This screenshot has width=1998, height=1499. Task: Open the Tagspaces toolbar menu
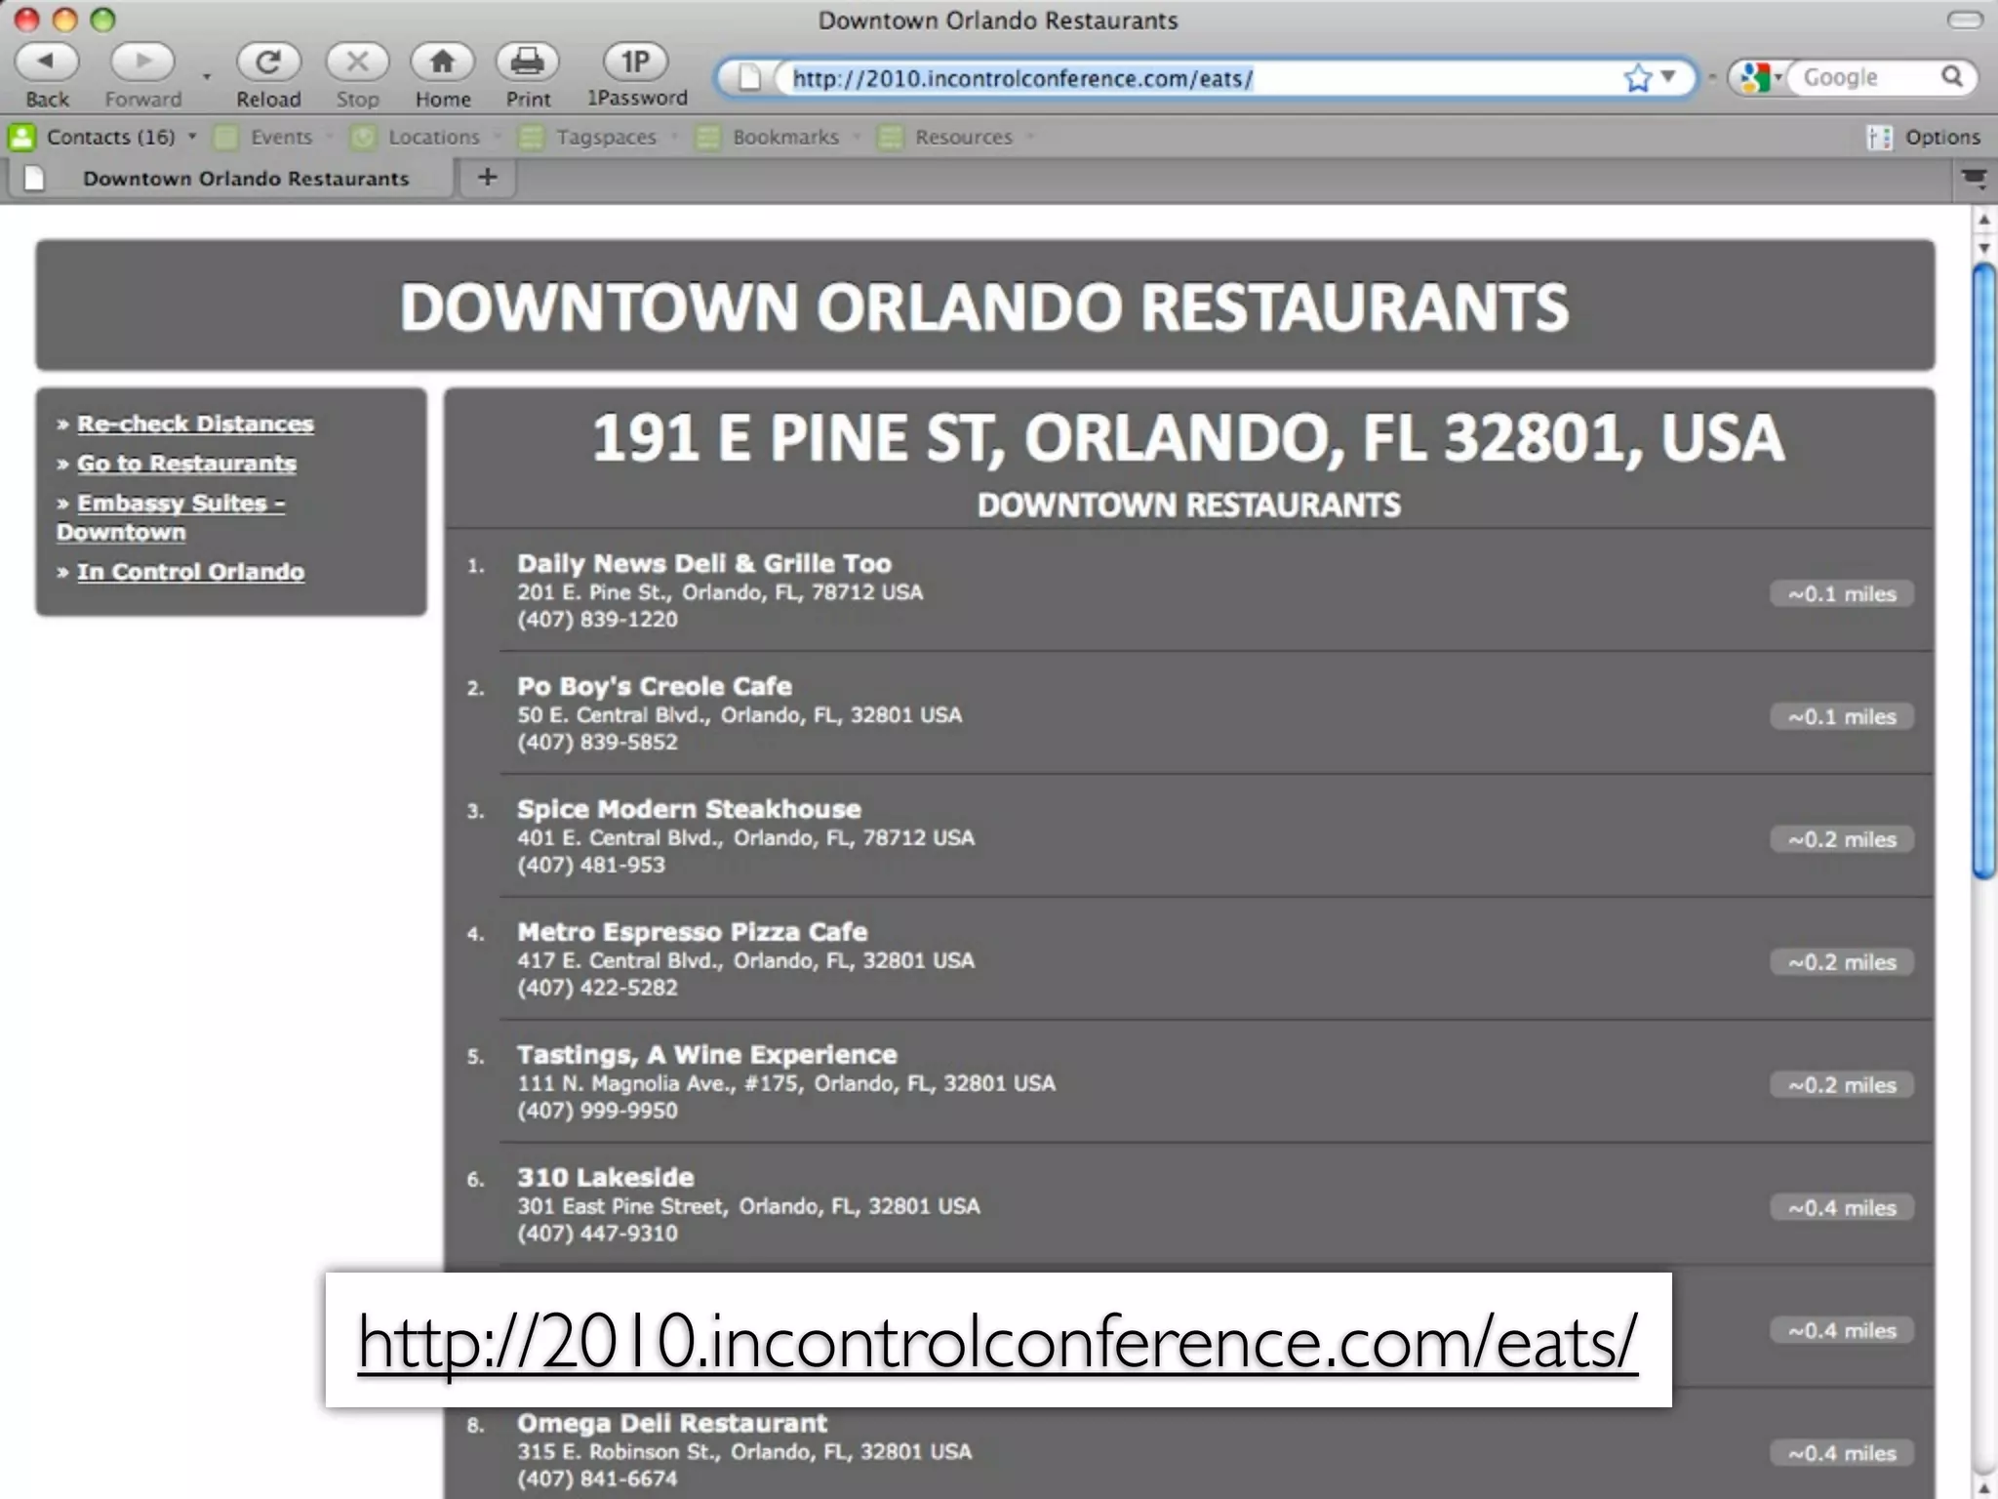pyautogui.click(x=606, y=137)
